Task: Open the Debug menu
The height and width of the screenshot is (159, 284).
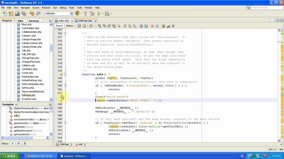Action: pyautogui.click(x=63, y=8)
